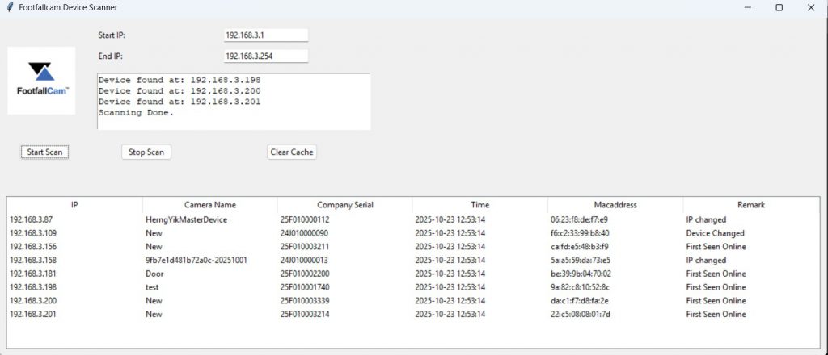Select the device row named Door
Viewport: 828px width, 355px height.
154,274
